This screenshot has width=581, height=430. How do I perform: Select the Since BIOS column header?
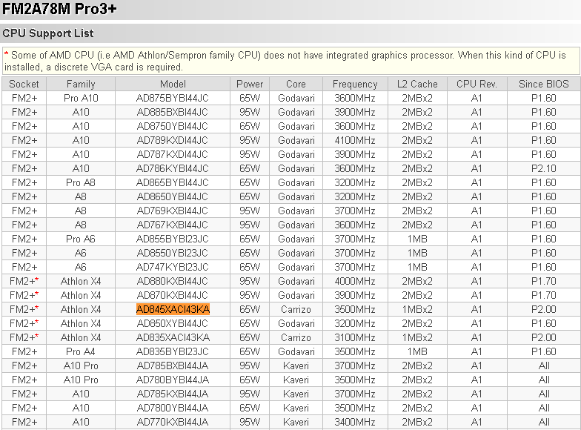544,85
